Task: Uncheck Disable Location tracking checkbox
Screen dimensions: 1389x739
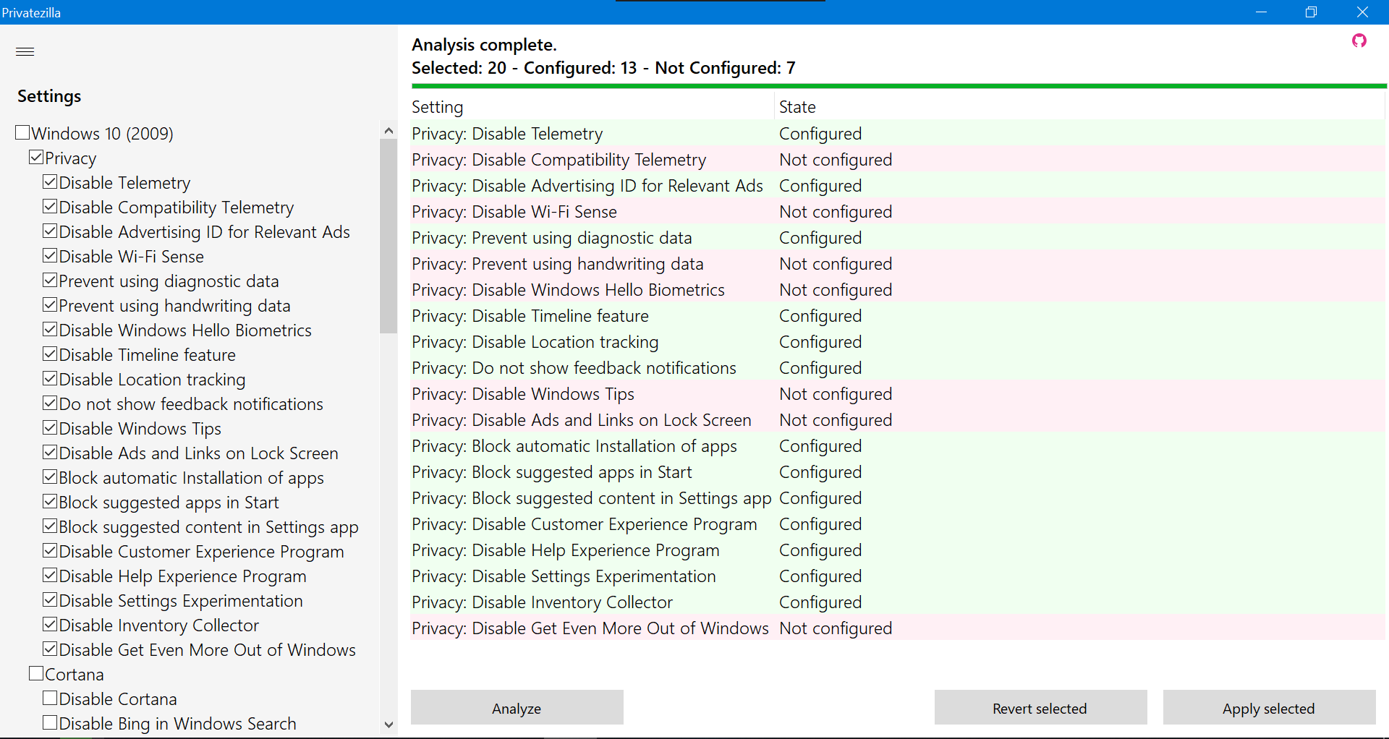Action: pos(50,378)
